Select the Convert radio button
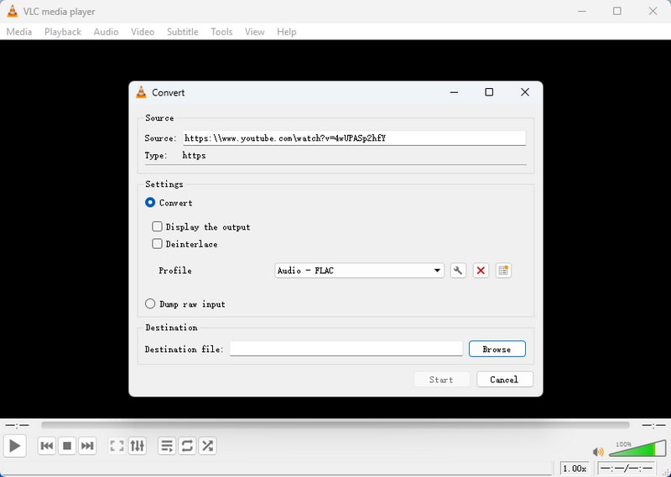This screenshot has width=671, height=477. click(150, 202)
